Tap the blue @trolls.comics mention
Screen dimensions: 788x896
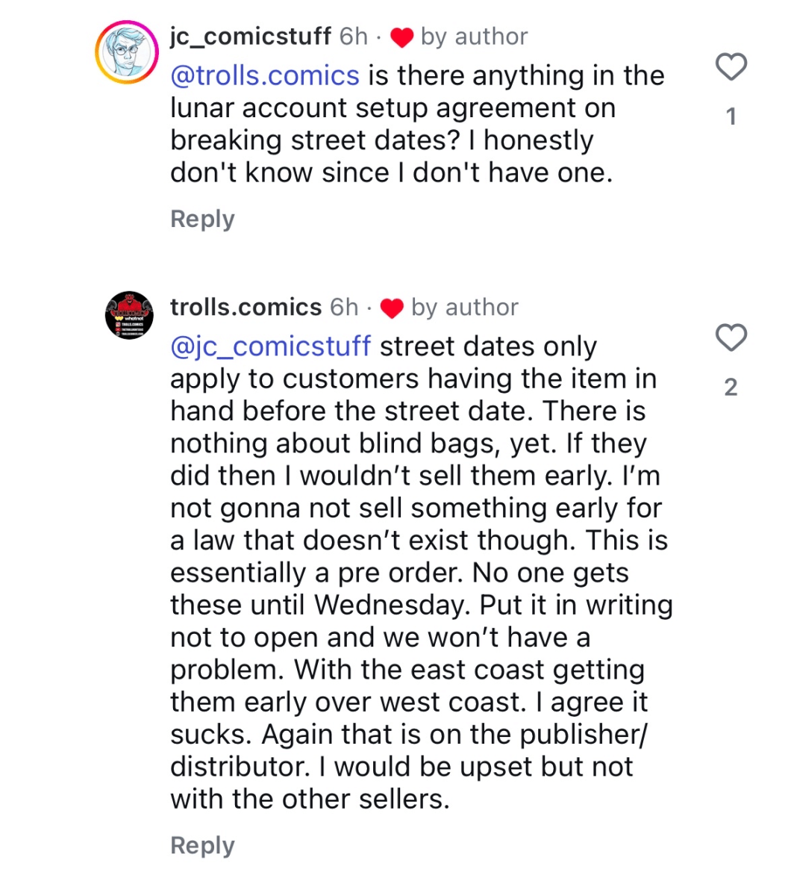265,75
